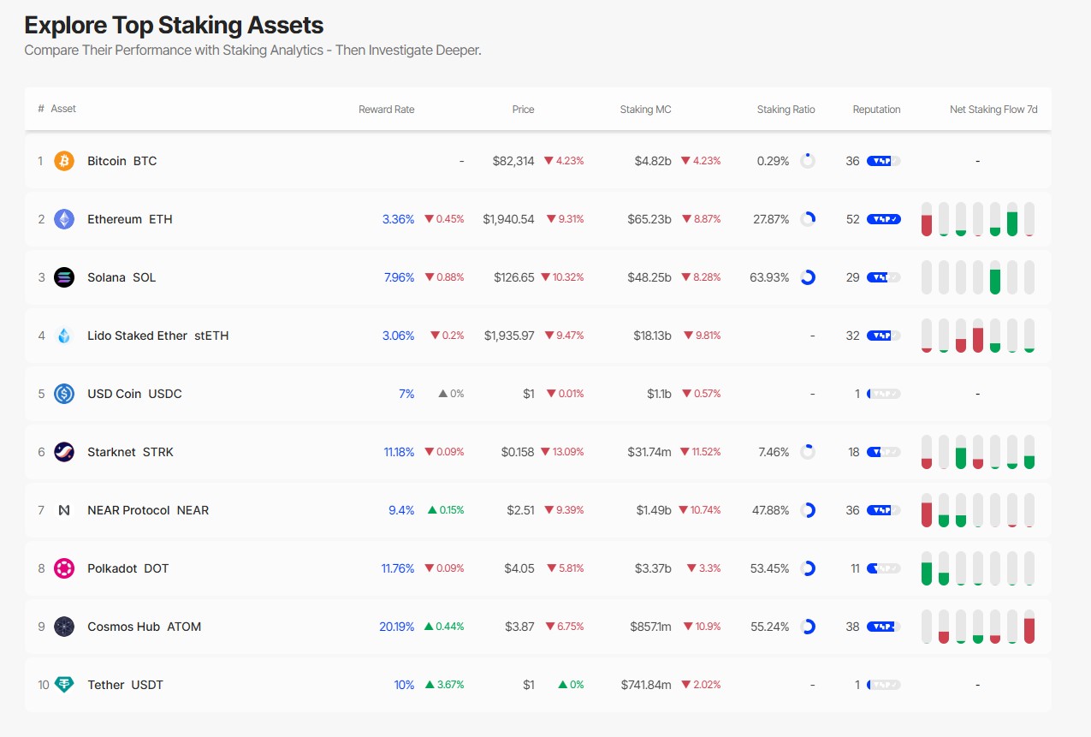Viewport: 1091px width, 737px height.
Task: Click Bitcoin's reputation score badge
Action: click(883, 161)
